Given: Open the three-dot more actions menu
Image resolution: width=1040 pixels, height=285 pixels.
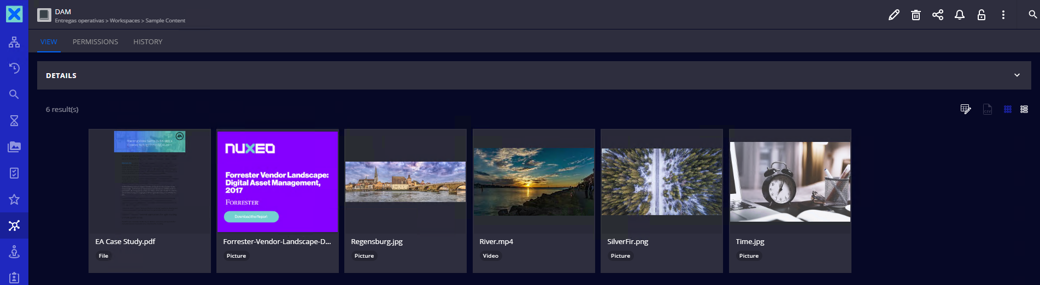Looking at the screenshot, I should 1003,15.
